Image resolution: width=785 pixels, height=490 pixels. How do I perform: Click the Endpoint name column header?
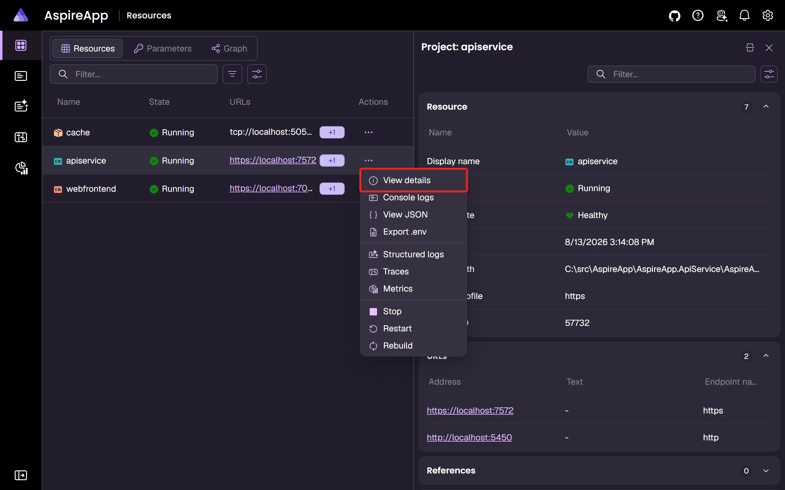click(x=730, y=382)
